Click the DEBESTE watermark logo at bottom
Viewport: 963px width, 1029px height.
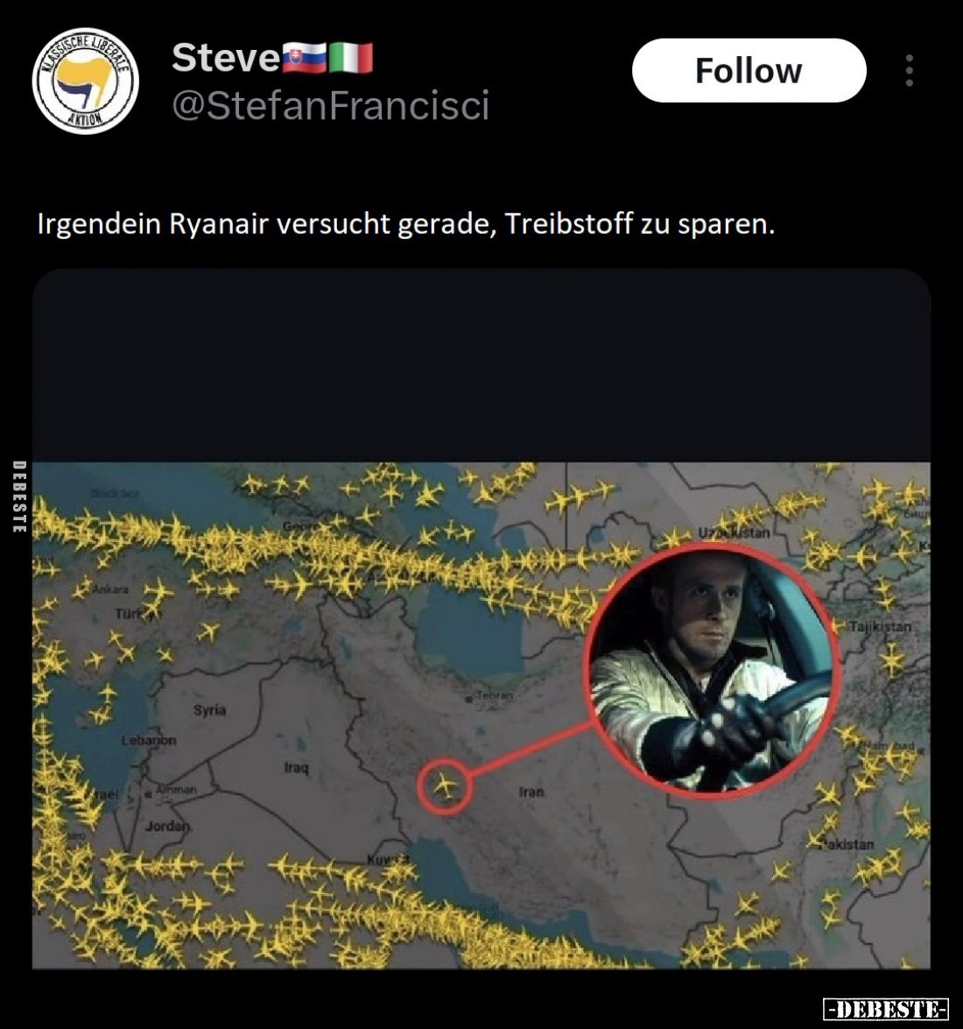[x=886, y=1009]
